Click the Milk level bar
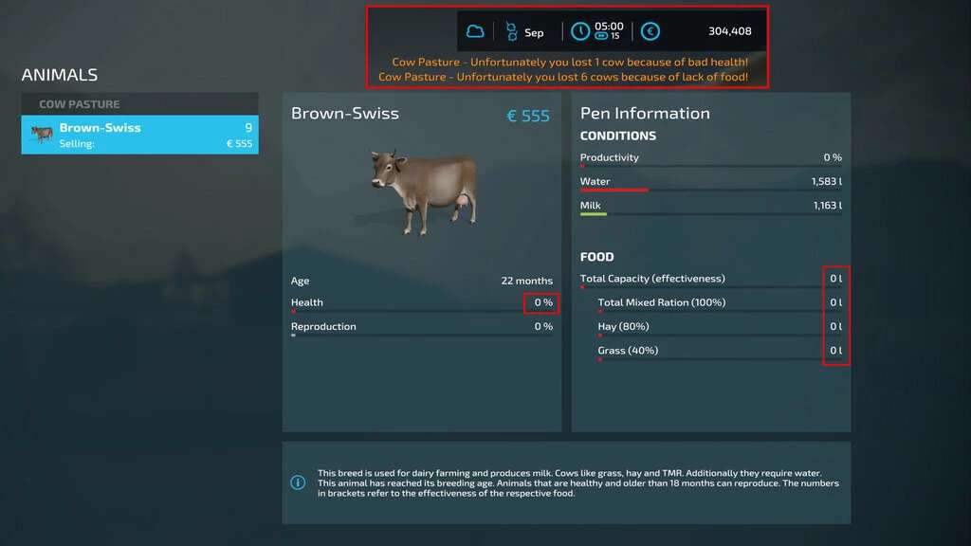The height and width of the screenshot is (546, 971). (x=710, y=214)
